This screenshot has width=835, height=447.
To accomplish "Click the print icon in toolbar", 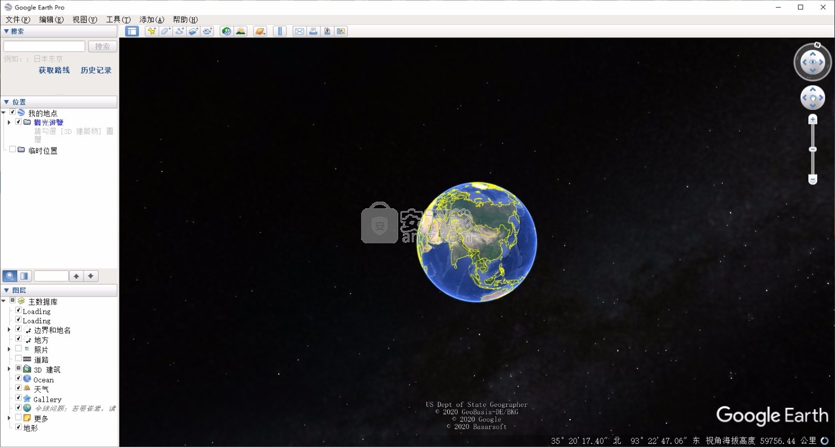I will pos(313,31).
